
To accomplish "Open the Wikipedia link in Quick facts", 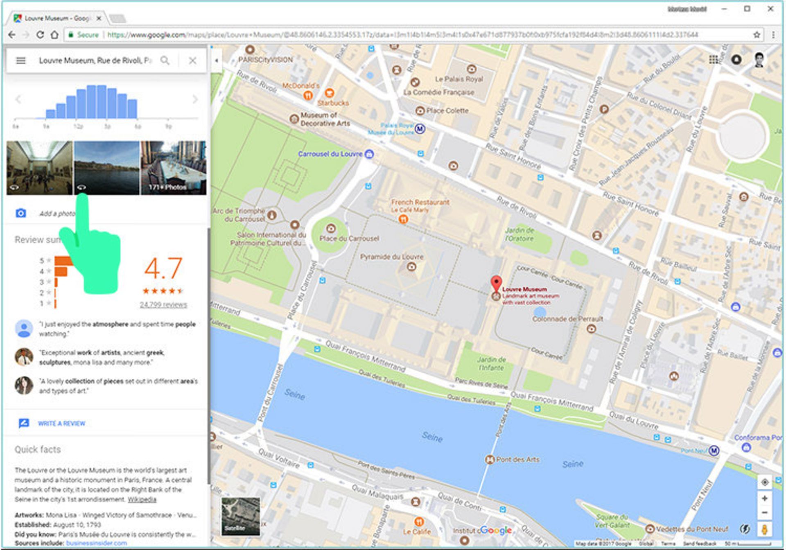I will [142, 499].
